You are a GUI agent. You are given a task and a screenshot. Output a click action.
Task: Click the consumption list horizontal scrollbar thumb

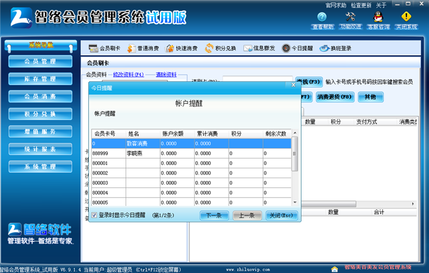point(328,204)
